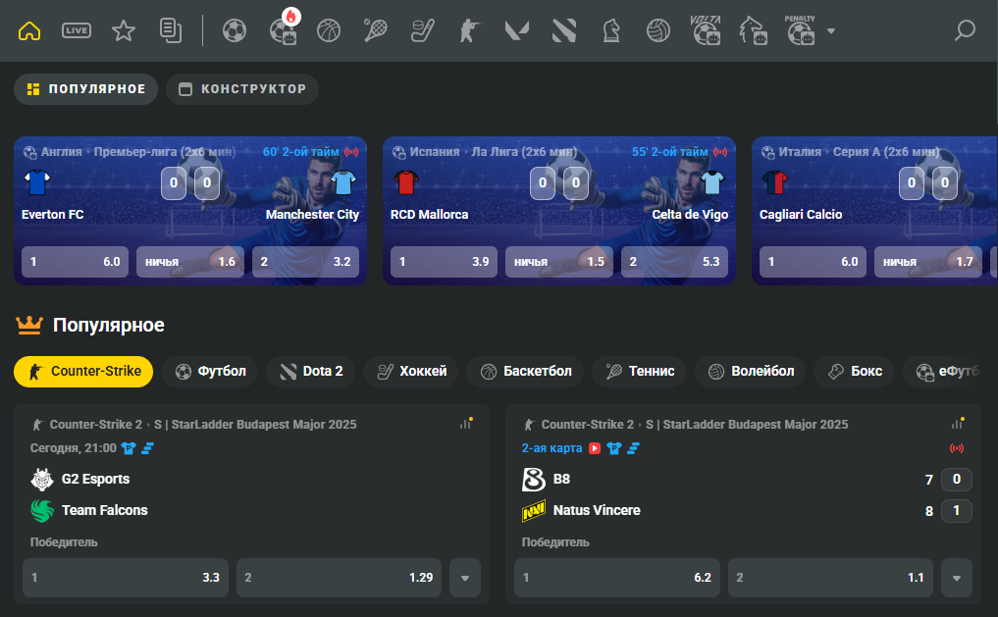Select volleyball icon in top bar
This screenshot has width=998, height=617.
[x=658, y=30]
